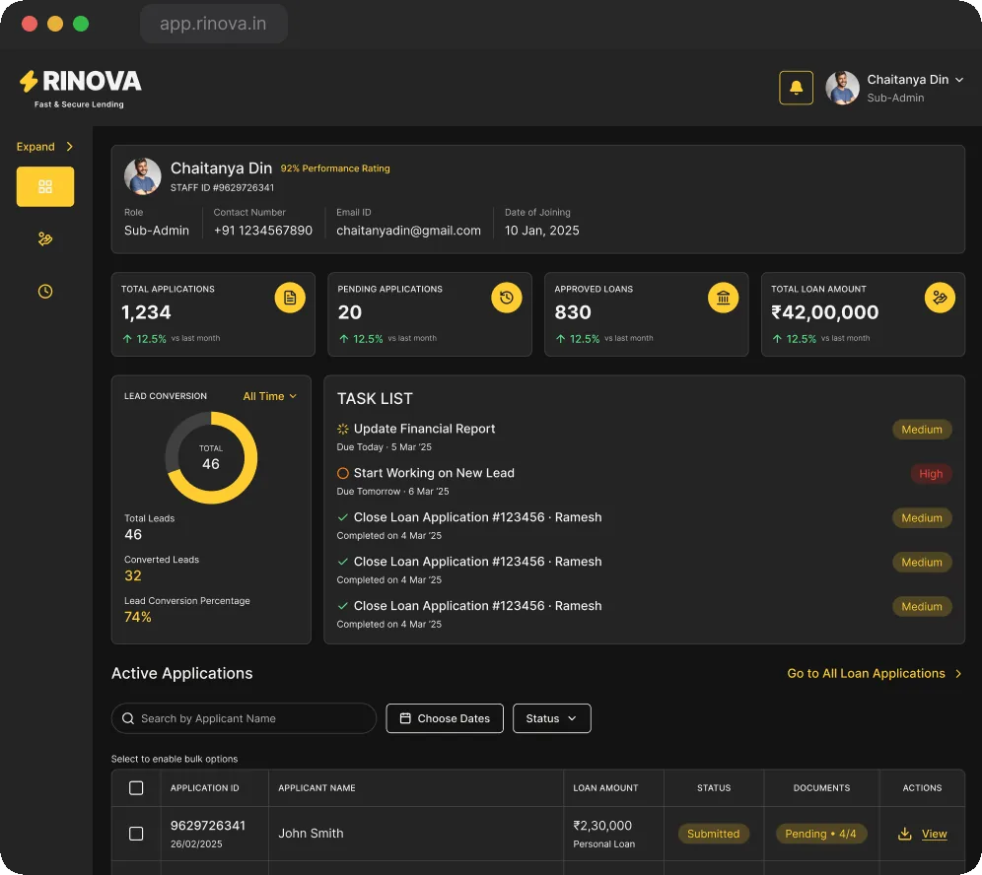Image resolution: width=982 pixels, height=875 pixels.
Task: Click the Choose Dates button
Action: click(x=445, y=718)
